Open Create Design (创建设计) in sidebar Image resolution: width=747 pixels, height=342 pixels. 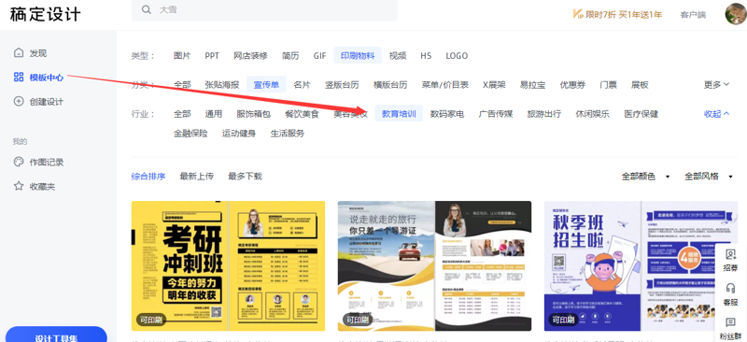pos(38,102)
